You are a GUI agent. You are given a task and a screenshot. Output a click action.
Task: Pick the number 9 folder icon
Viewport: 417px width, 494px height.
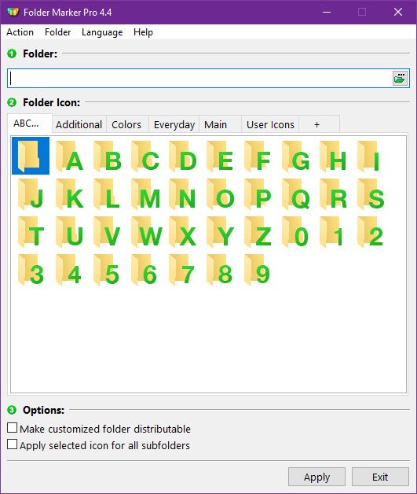click(257, 269)
